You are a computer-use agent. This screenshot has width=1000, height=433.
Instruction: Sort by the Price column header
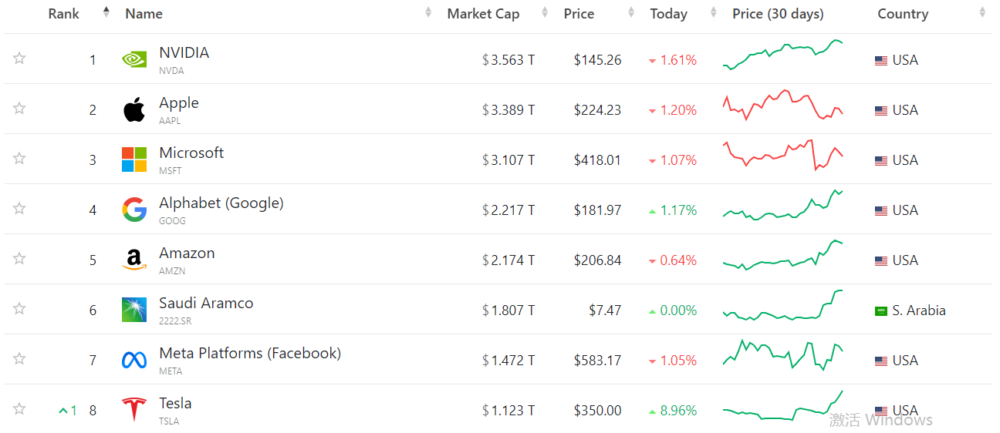click(x=579, y=14)
